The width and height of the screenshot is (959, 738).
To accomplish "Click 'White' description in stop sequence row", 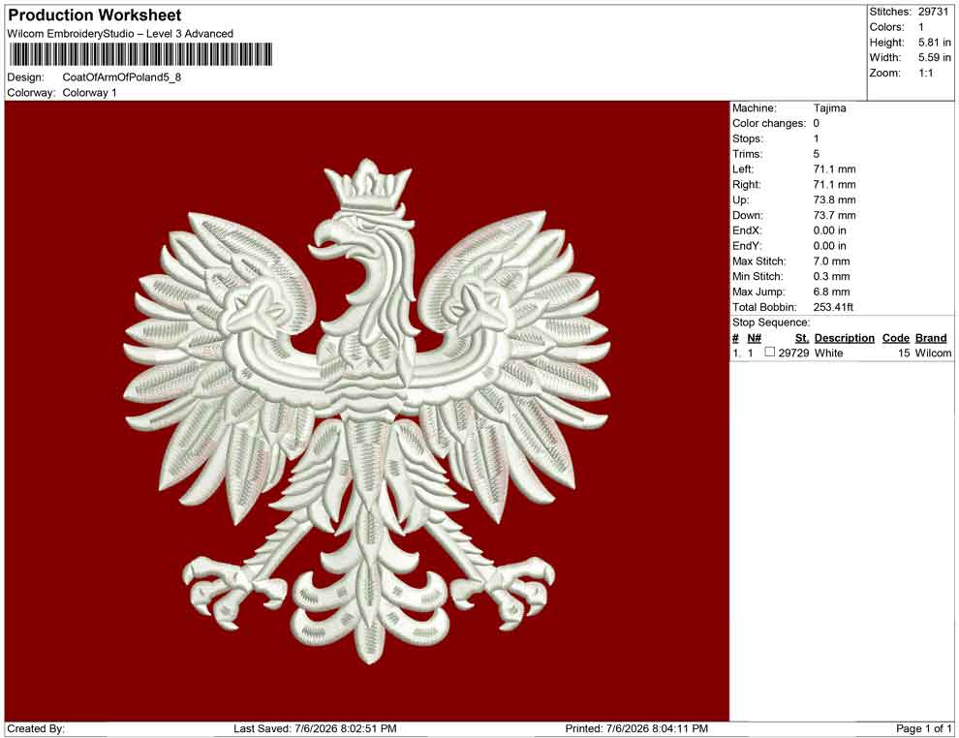I will [829, 353].
